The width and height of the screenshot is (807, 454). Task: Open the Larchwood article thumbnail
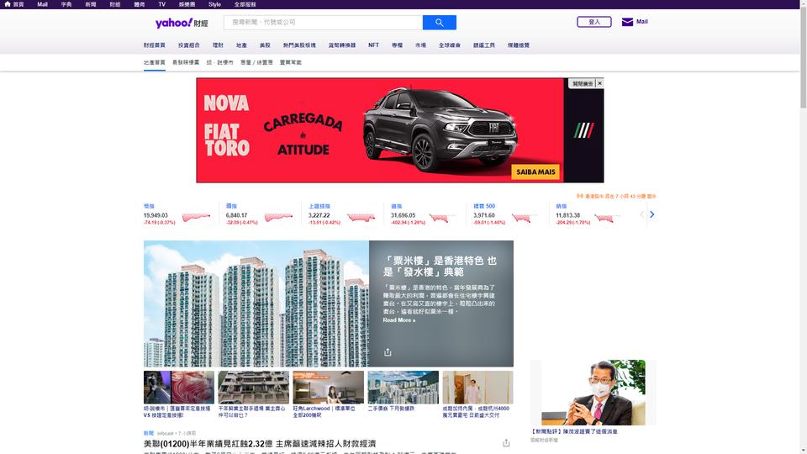[x=329, y=387]
